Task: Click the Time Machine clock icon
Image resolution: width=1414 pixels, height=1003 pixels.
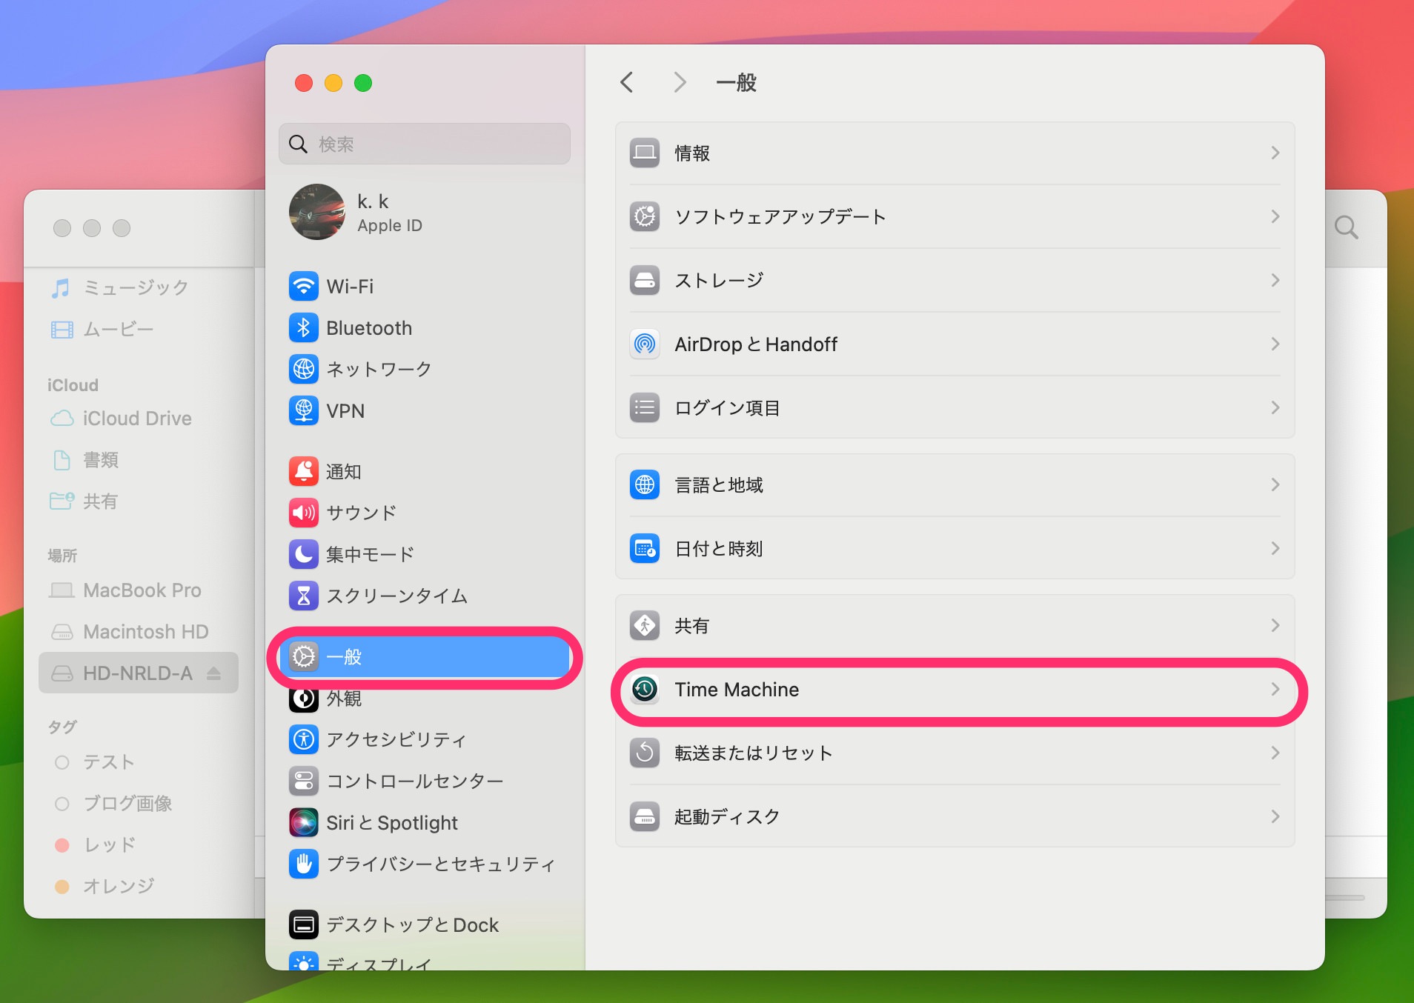Action: click(x=645, y=689)
